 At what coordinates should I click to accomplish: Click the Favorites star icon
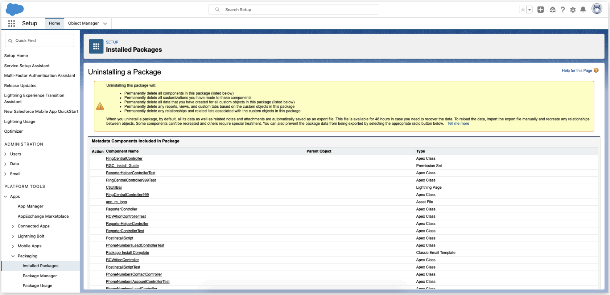point(523,10)
